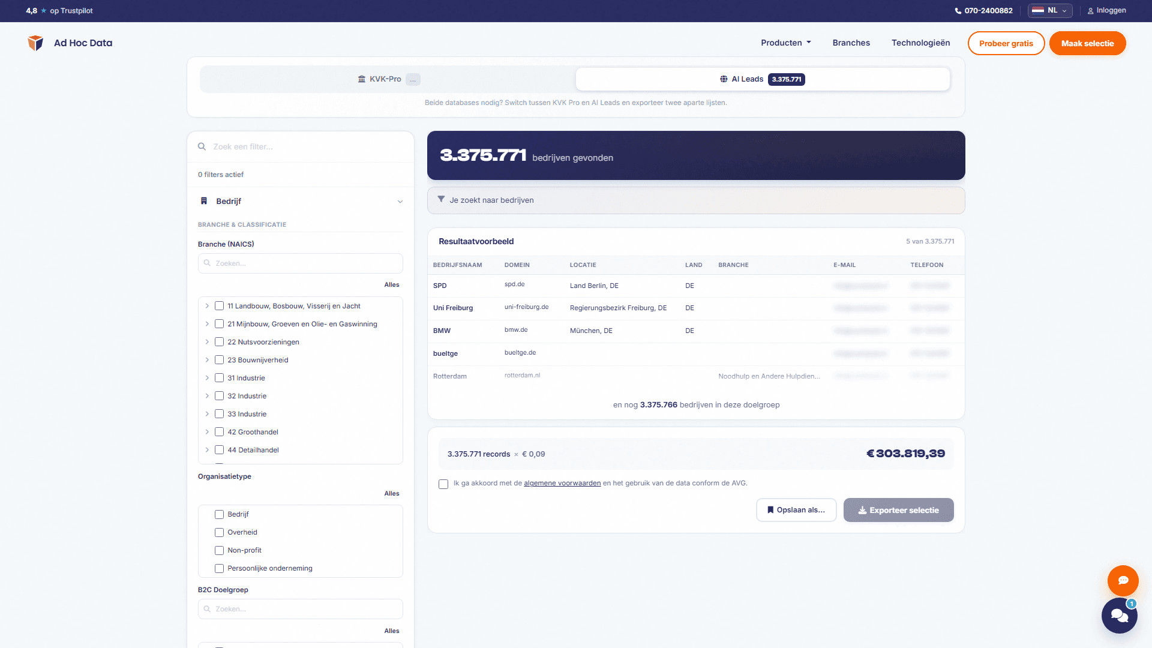
Task: Expand the 42 Groothandel chevron
Action: [207, 432]
